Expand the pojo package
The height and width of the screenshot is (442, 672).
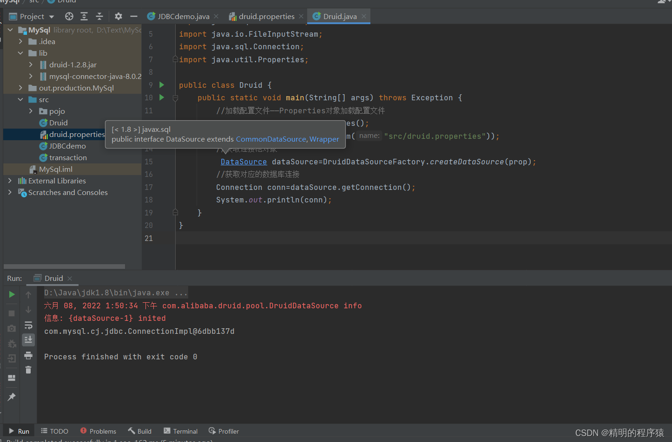click(x=31, y=111)
